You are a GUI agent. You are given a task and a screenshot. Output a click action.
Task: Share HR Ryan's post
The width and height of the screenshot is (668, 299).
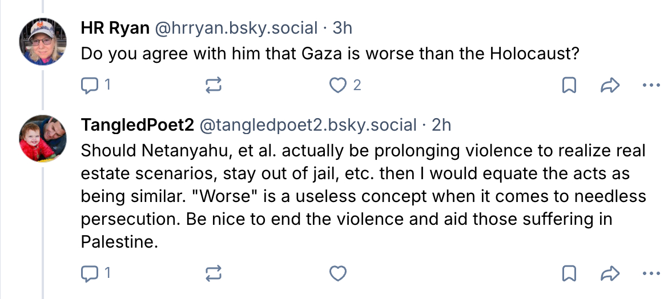(x=610, y=86)
